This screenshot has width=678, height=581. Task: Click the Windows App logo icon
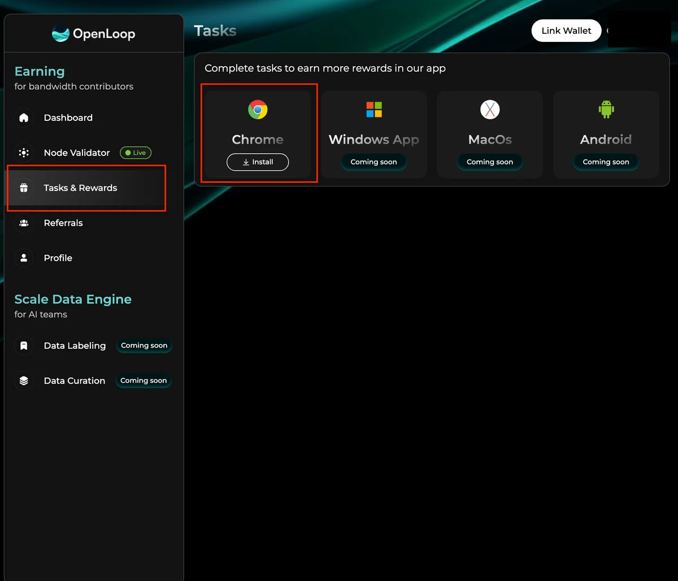tap(374, 110)
